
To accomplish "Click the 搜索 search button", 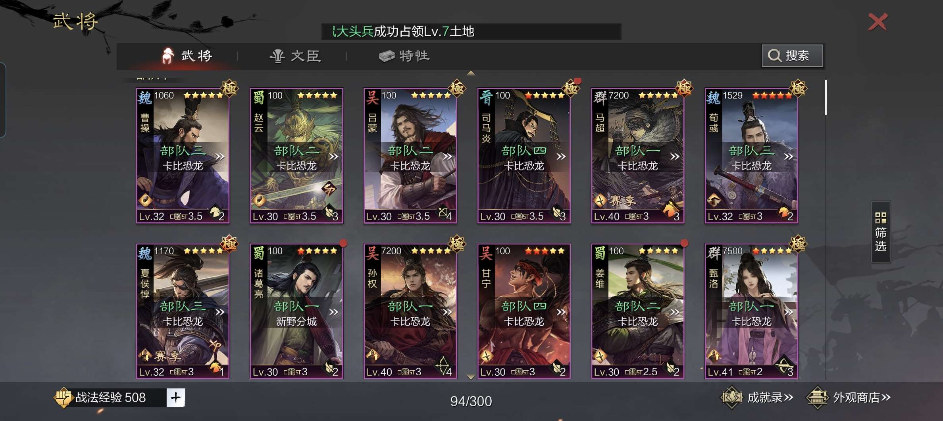I will 792,56.
